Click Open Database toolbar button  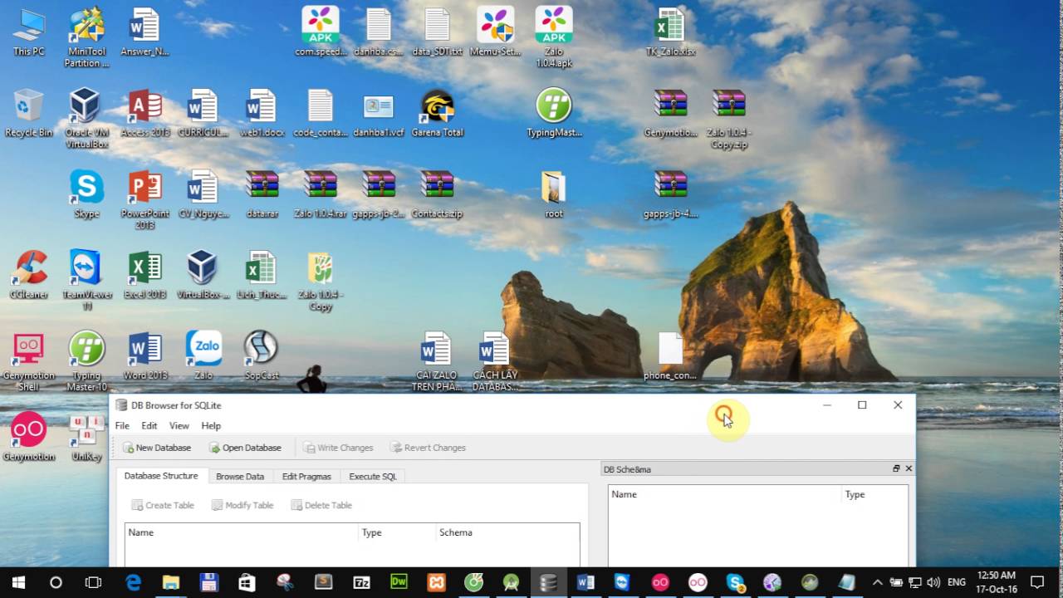coord(245,448)
